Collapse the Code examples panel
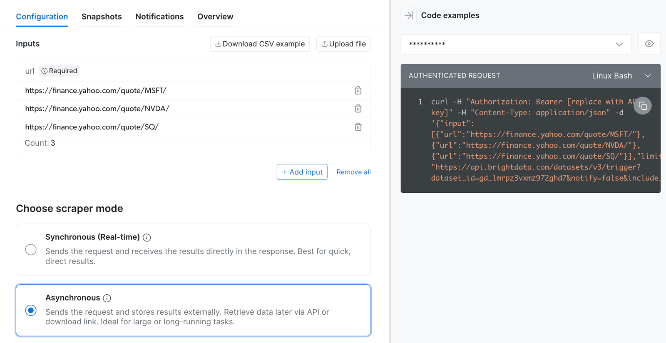This screenshot has width=666, height=343. coord(409,15)
